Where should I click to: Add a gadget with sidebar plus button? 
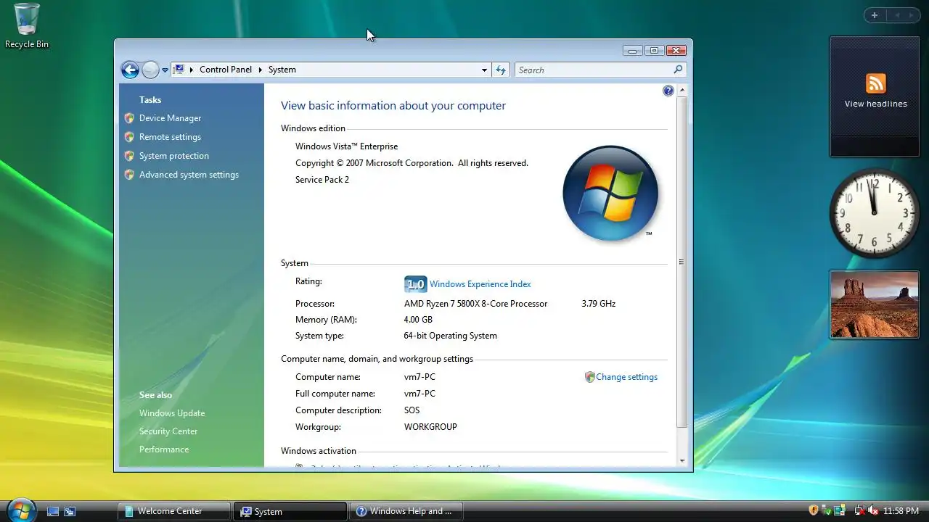875,15
